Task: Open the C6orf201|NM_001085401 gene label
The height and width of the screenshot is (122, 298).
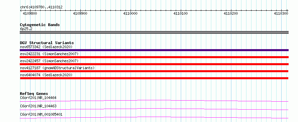Action: tap(41, 114)
